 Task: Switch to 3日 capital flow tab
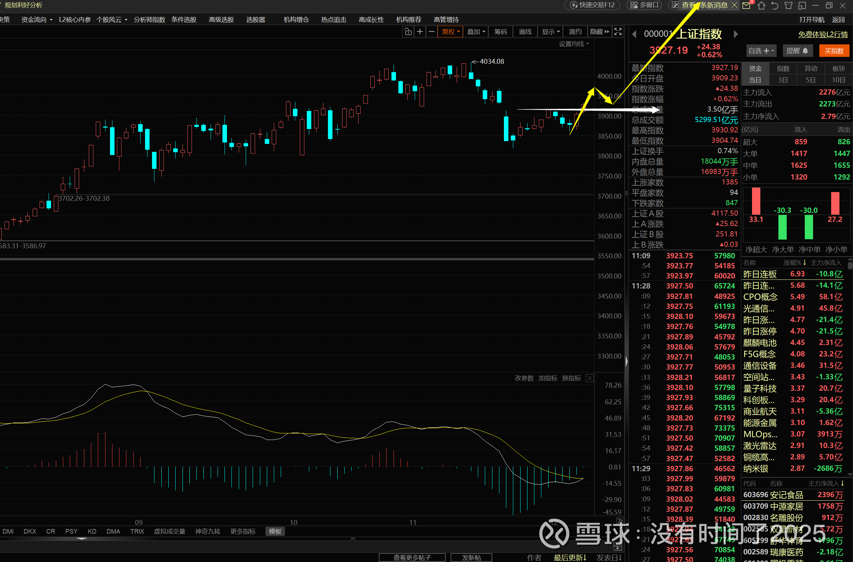tap(783, 80)
